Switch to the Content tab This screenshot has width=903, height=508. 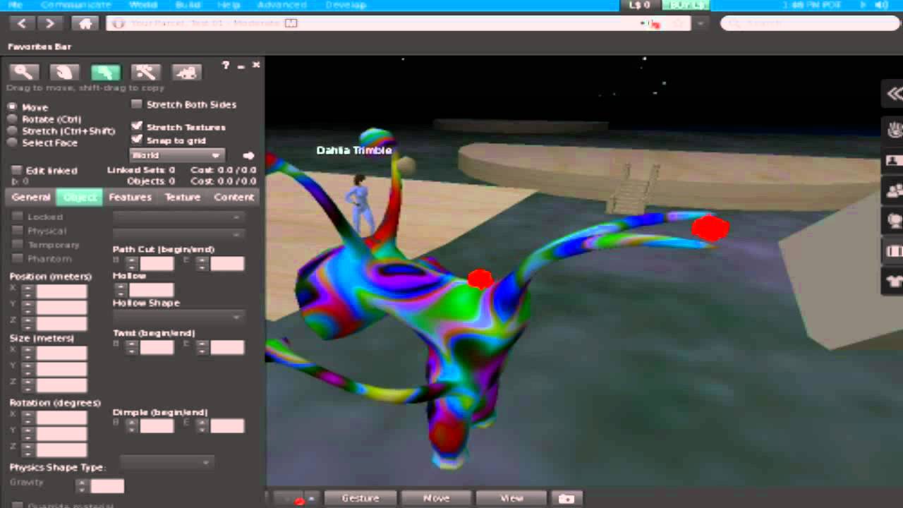click(234, 198)
